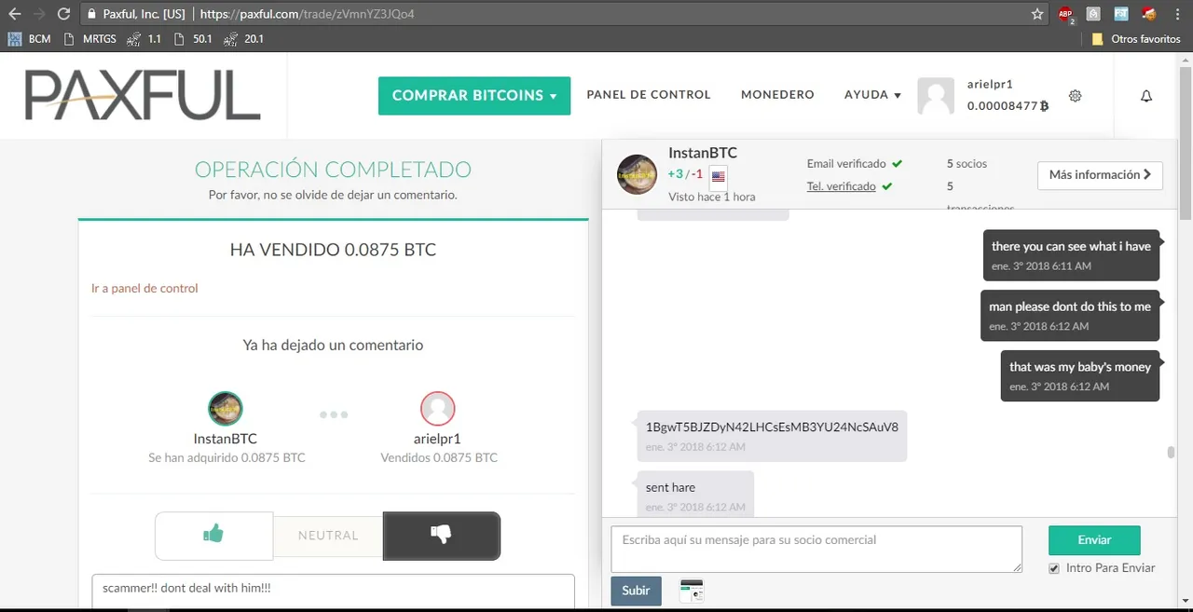Image resolution: width=1193 pixels, height=612 pixels.
Task: Open the MRTGS bookmark
Action: 90,39
